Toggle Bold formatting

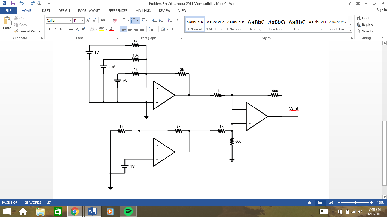pyautogui.click(x=49, y=29)
